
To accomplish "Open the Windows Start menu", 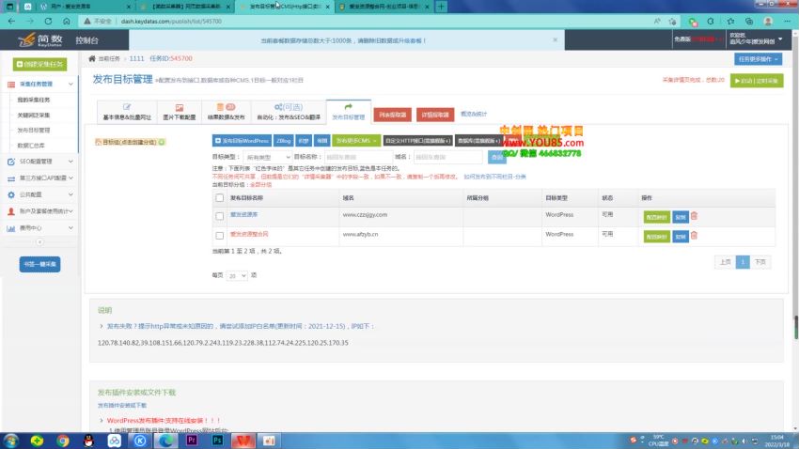I will [x=11, y=441].
